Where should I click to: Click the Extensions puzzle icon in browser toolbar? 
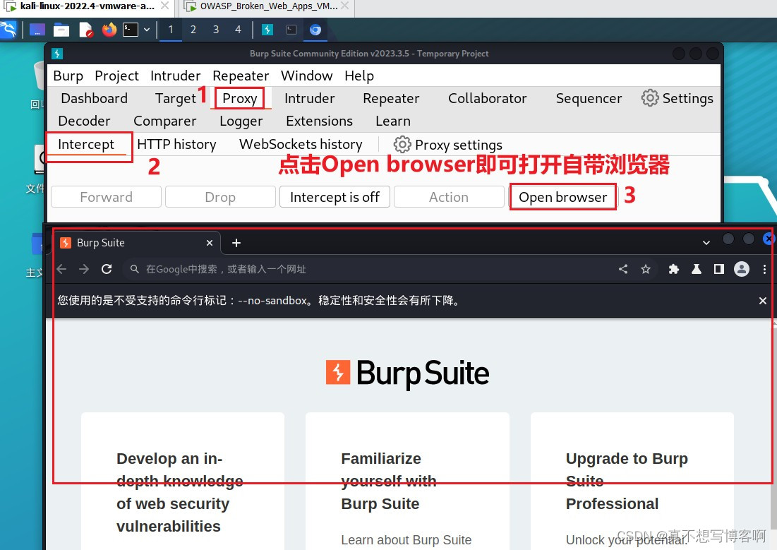pos(673,269)
